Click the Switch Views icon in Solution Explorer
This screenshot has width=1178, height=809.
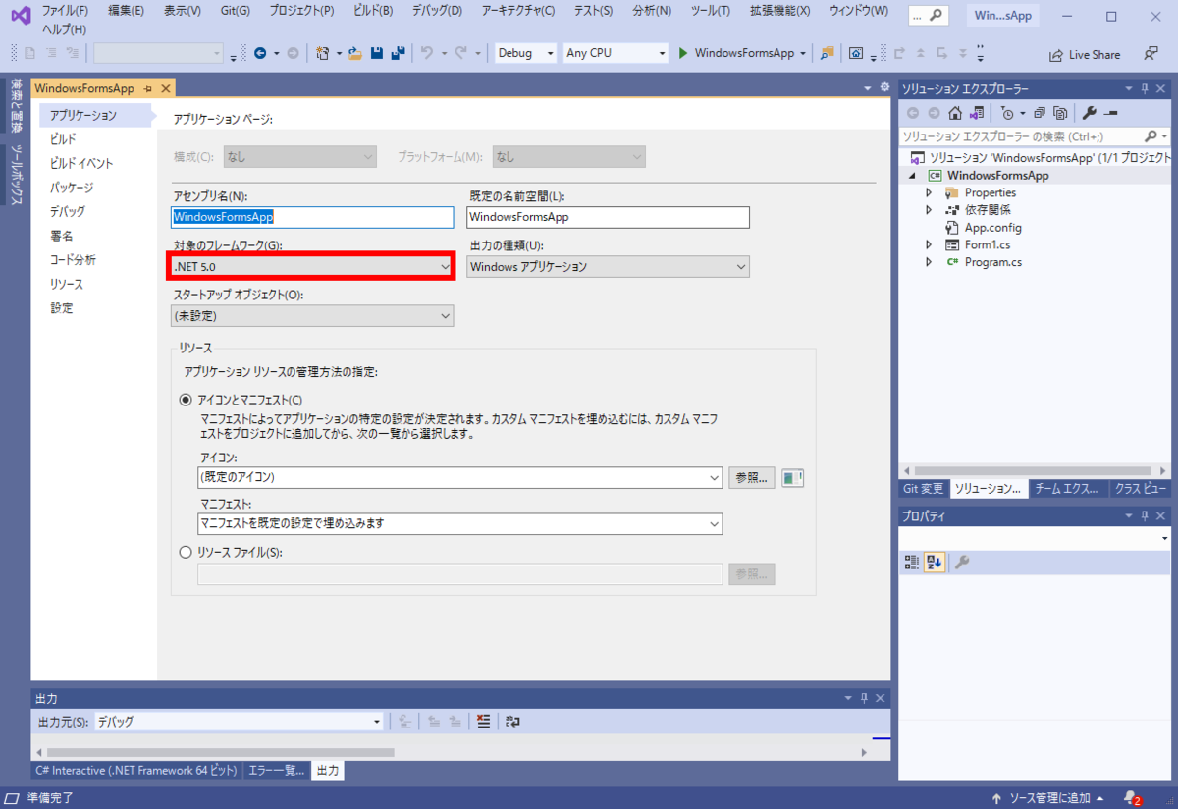[x=978, y=113]
